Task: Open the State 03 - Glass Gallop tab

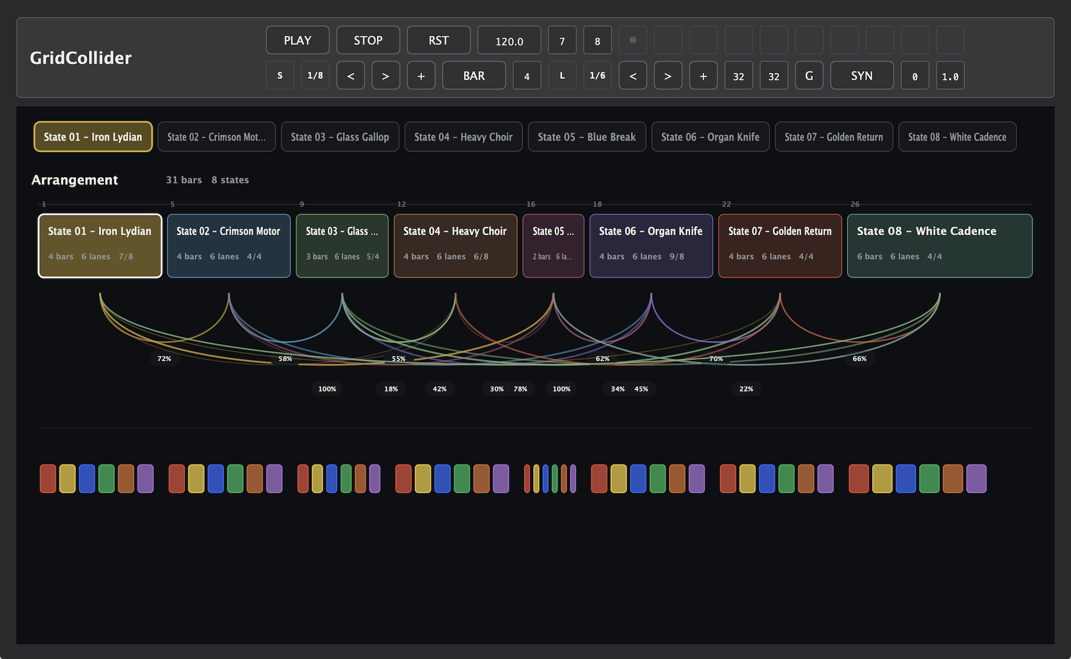Action: coord(340,137)
